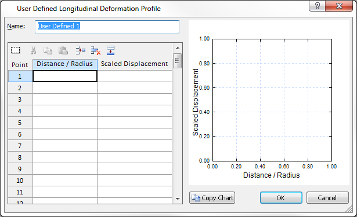Select row header 3
357x217 pixels.
pyautogui.click(x=20, y=100)
